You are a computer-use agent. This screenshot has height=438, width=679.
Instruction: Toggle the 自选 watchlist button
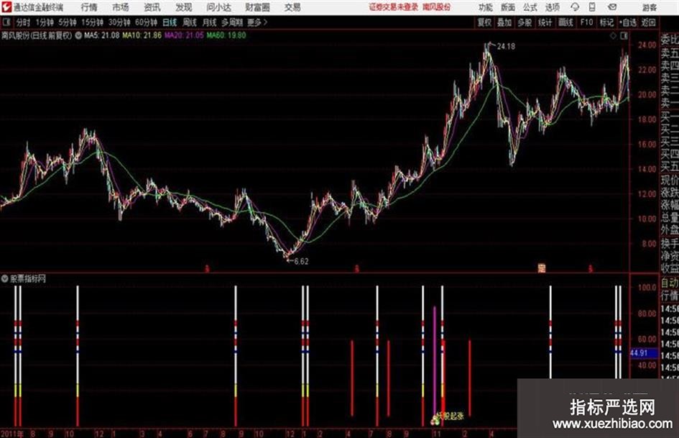[x=628, y=22]
